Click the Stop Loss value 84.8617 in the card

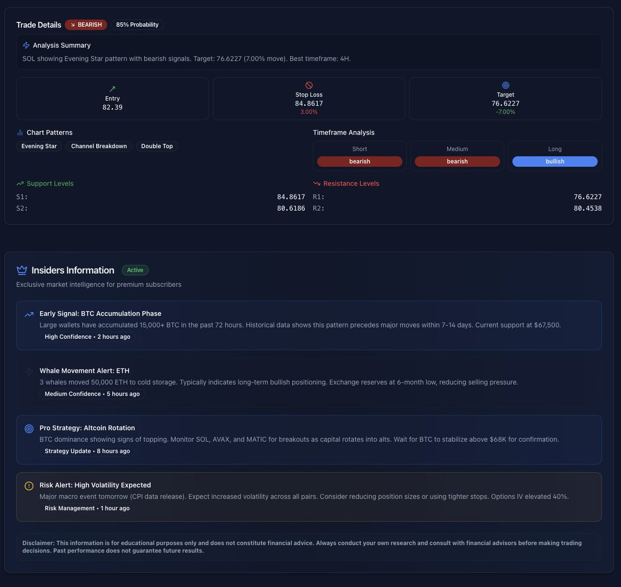pyautogui.click(x=309, y=104)
